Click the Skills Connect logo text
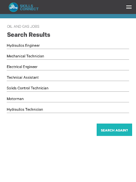This screenshot has height=182, width=136. point(29,7)
